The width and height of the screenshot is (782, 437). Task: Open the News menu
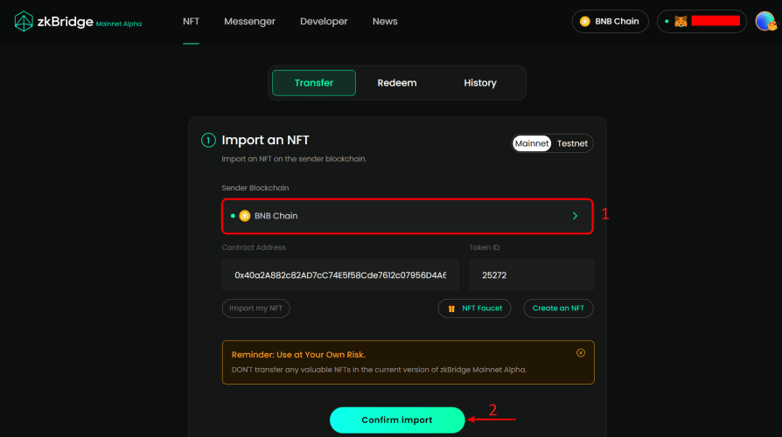385,22
